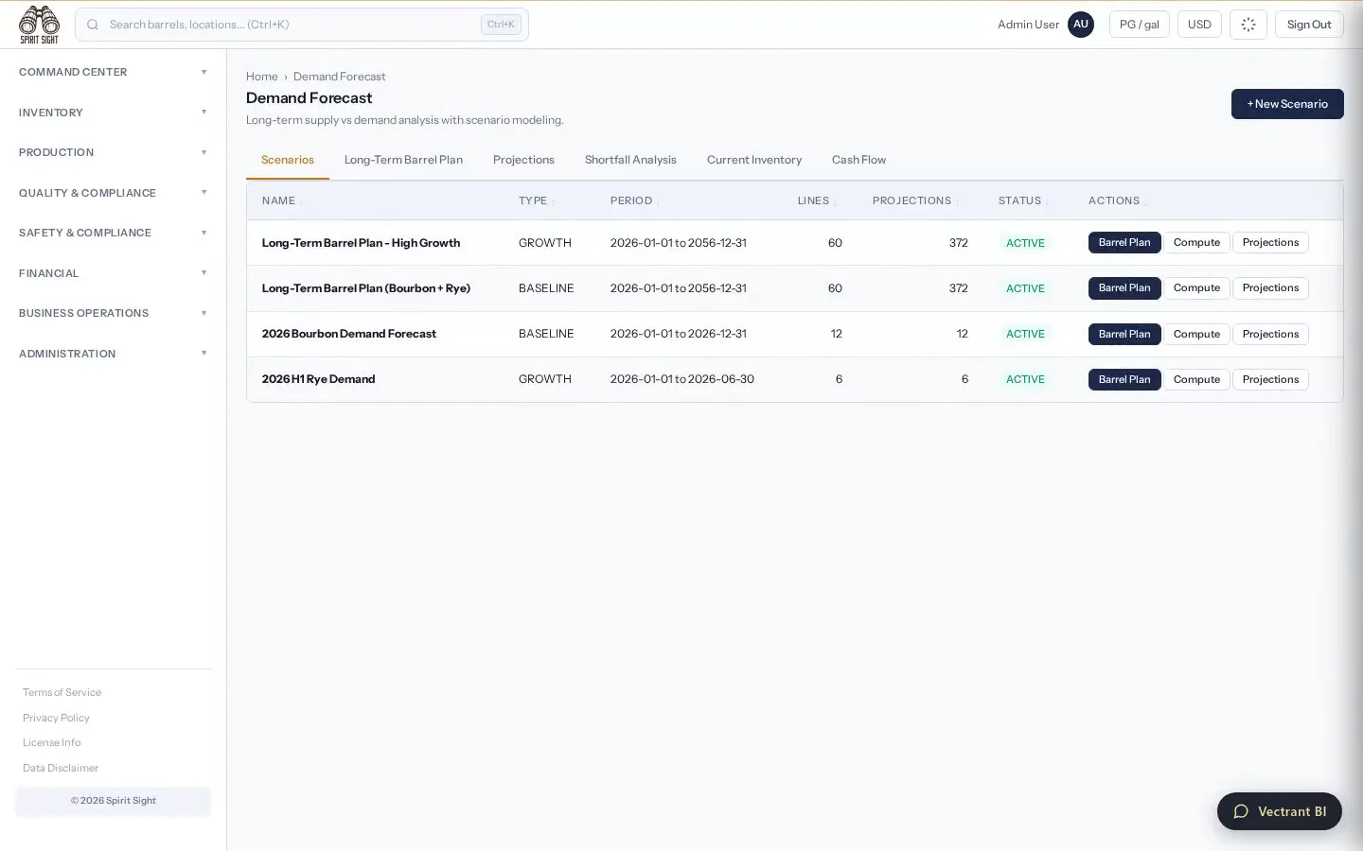Viewport: 1363px width, 851px height.
Task: Sort table by Period column
Action: tap(634, 200)
